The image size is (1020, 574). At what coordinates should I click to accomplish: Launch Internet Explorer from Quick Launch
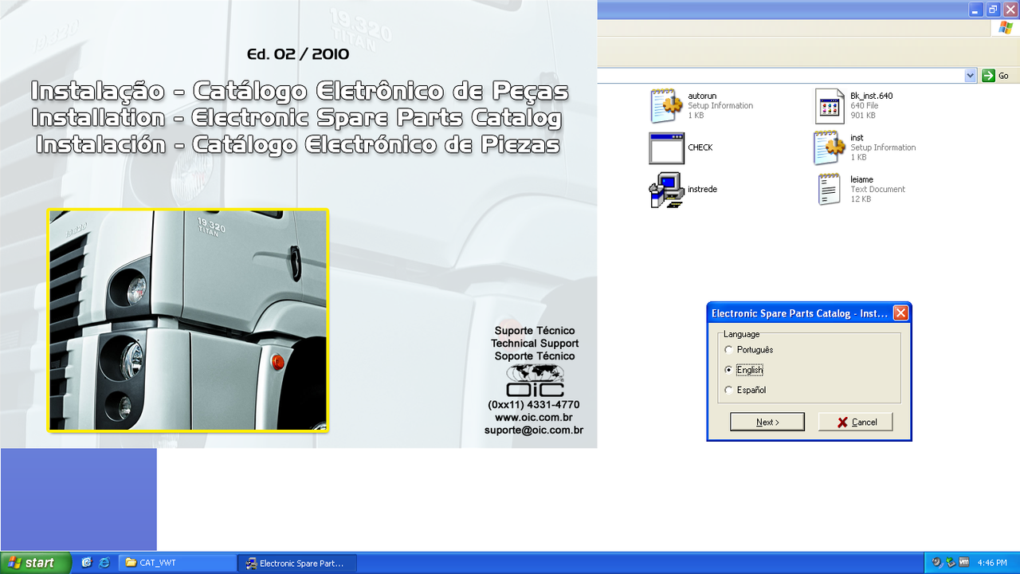(x=104, y=563)
